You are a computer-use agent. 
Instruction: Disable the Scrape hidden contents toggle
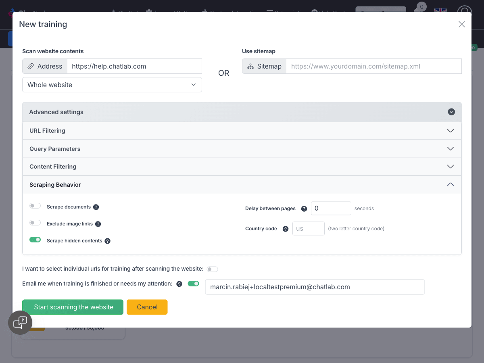tap(35, 240)
